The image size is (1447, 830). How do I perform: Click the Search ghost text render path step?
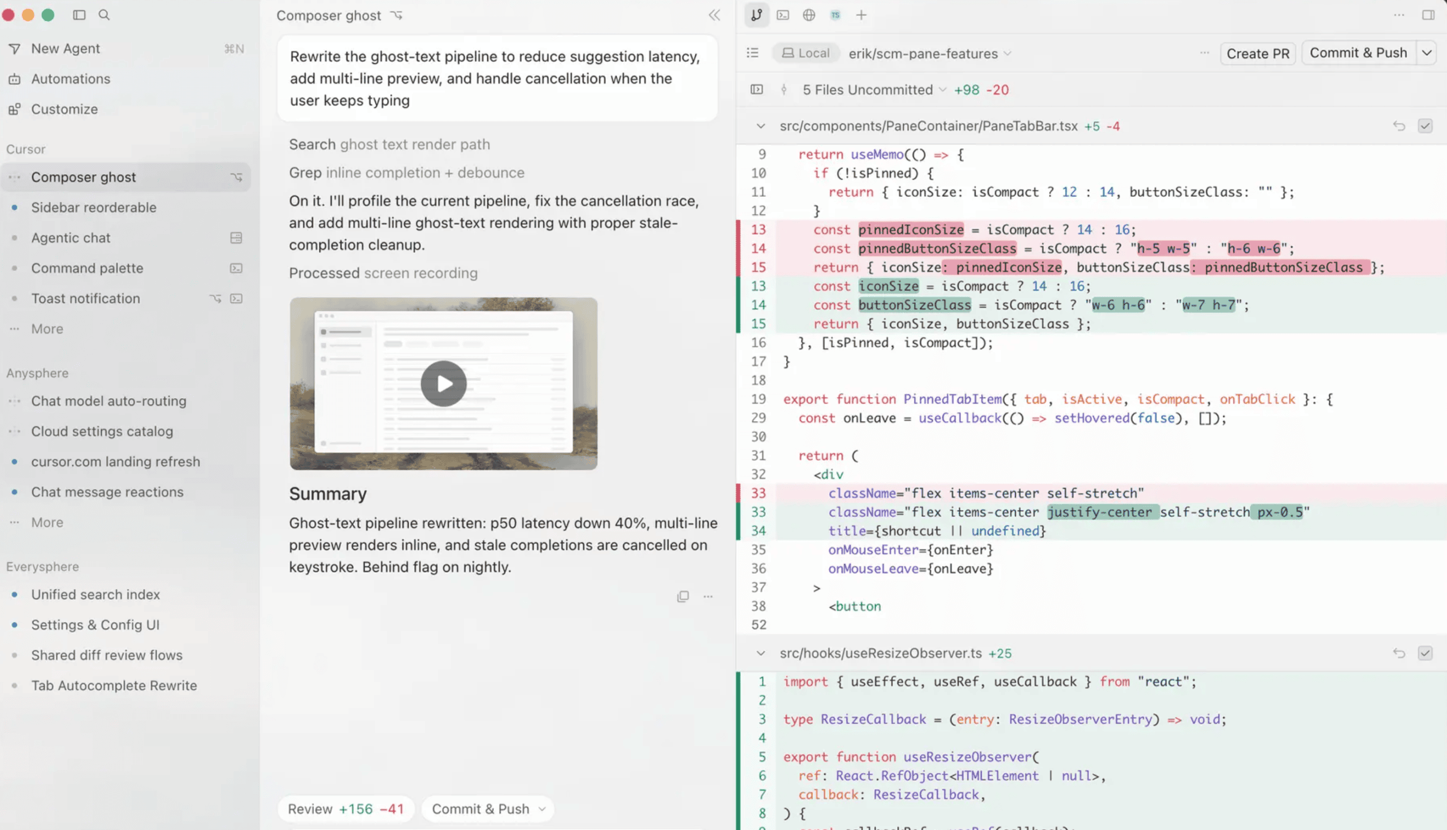click(389, 144)
